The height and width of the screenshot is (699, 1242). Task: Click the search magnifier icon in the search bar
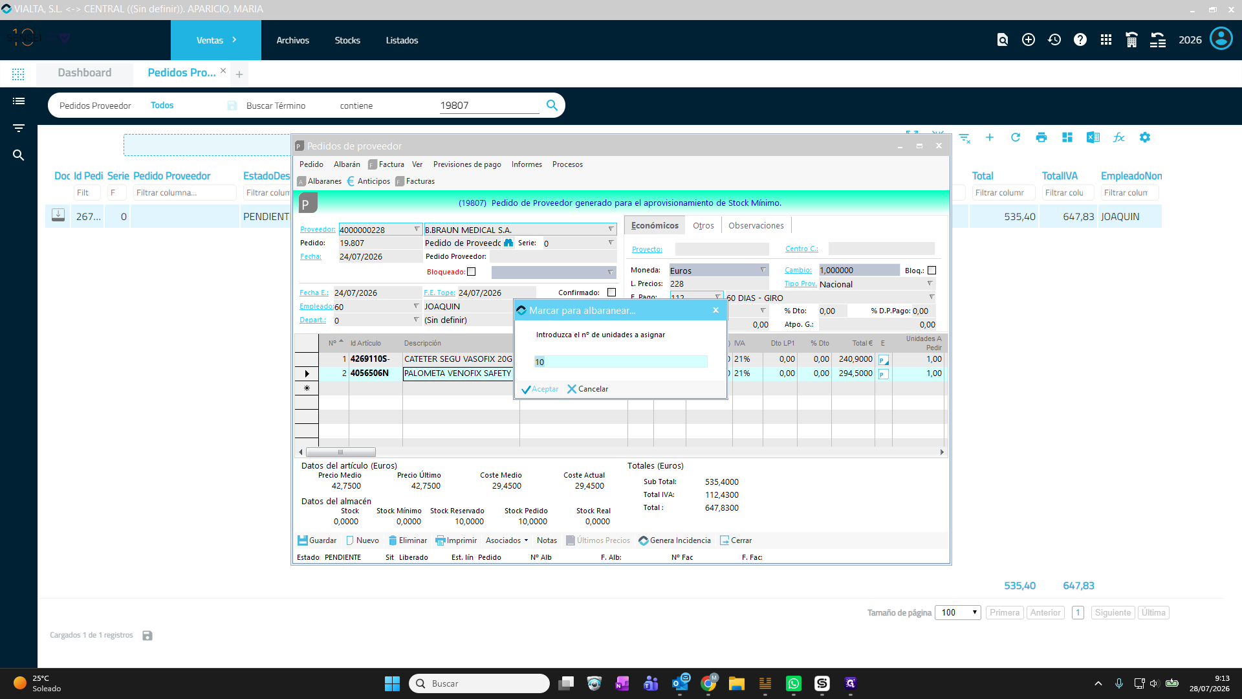(552, 105)
